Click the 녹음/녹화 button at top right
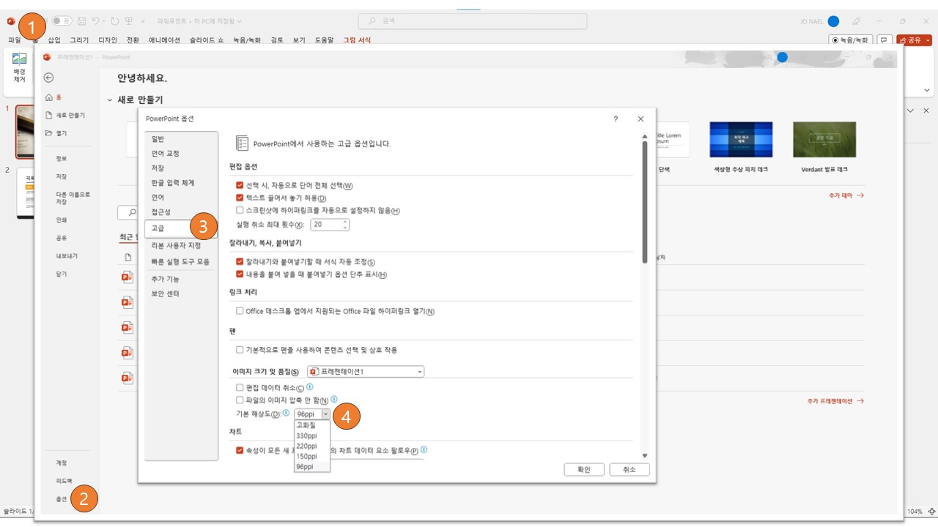Screen dimensions: 938x527 click(851, 40)
